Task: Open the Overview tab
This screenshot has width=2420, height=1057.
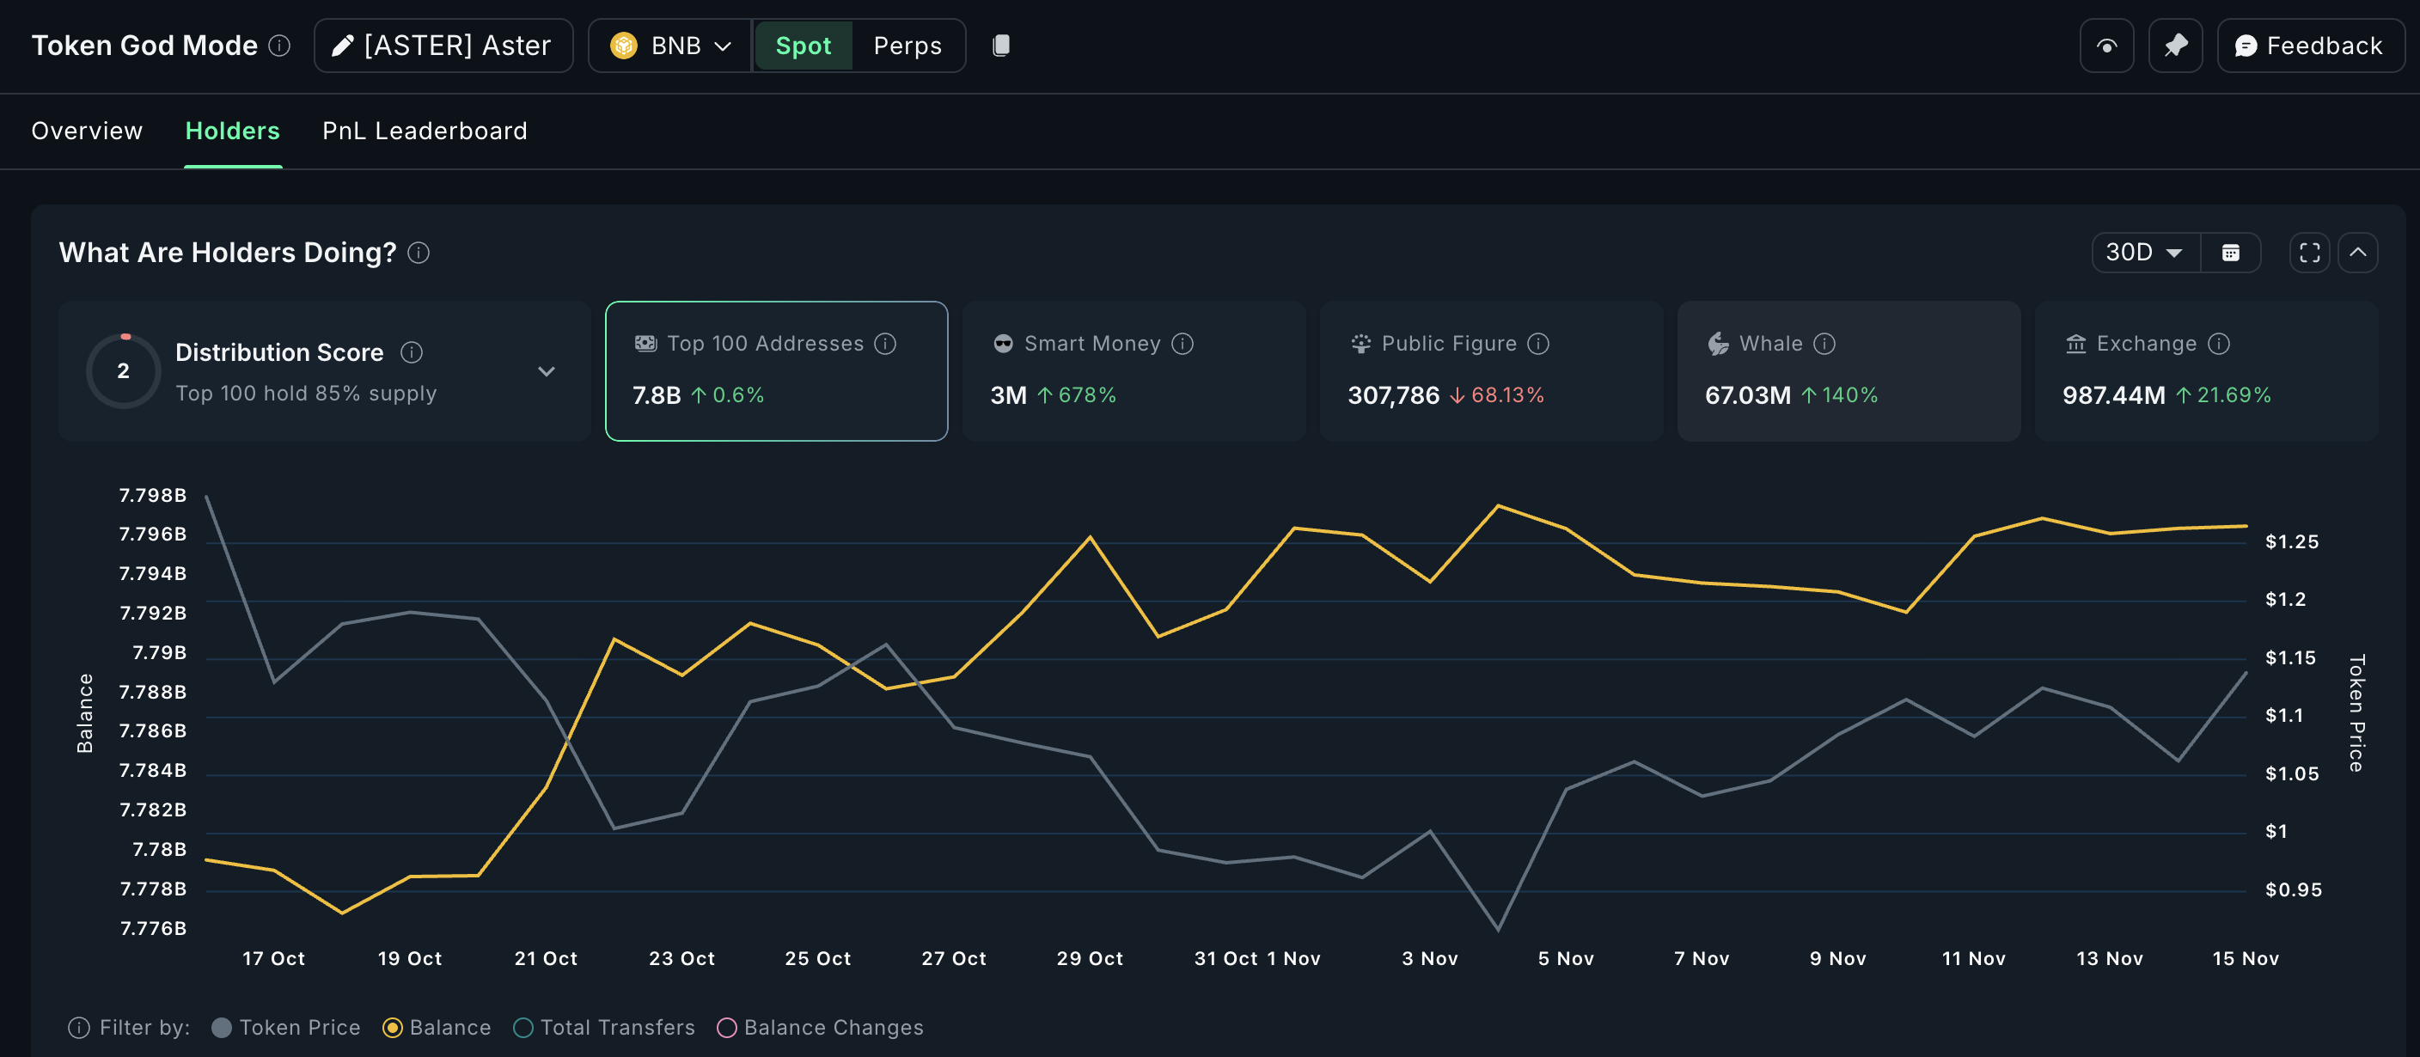Action: pyautogui.click(x=87, y=131)
